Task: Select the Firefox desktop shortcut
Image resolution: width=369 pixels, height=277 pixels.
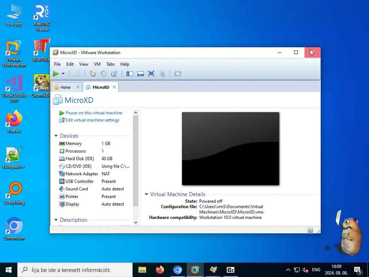Action: pos(14,122)
